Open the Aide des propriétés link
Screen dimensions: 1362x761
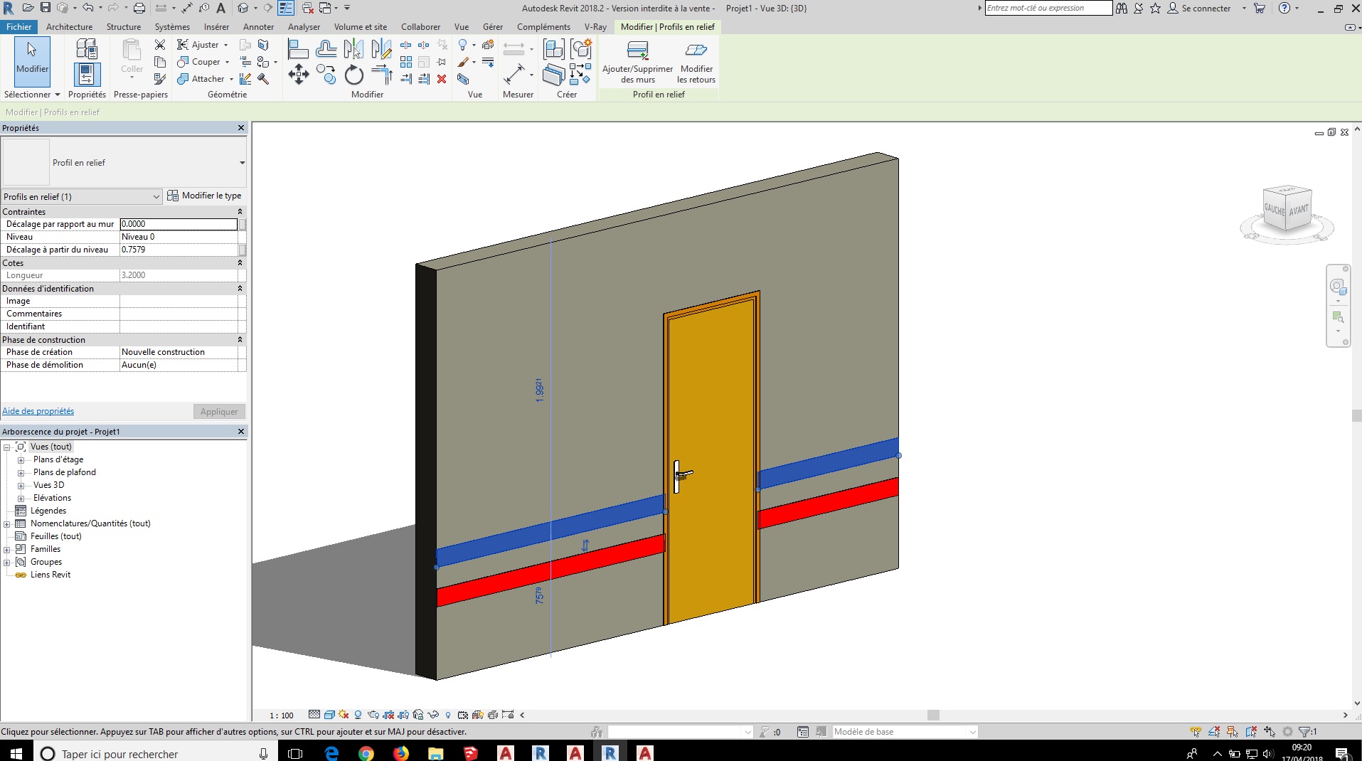pyautogui.click(x=38, y=411)
